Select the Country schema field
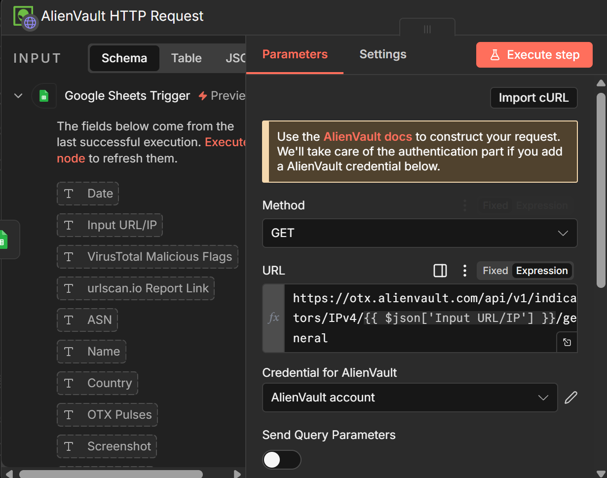Screen dimensions: 607x478 point(97,383)
